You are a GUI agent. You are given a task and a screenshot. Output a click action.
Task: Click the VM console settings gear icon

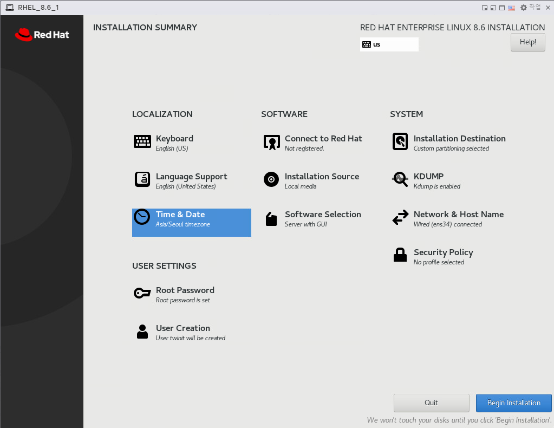tap(524, 8)
